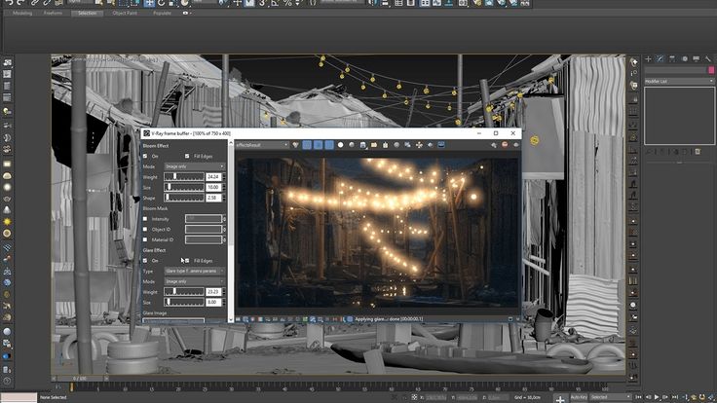Enable Bloom Mask Object ID checkbox

coord(145,230)
